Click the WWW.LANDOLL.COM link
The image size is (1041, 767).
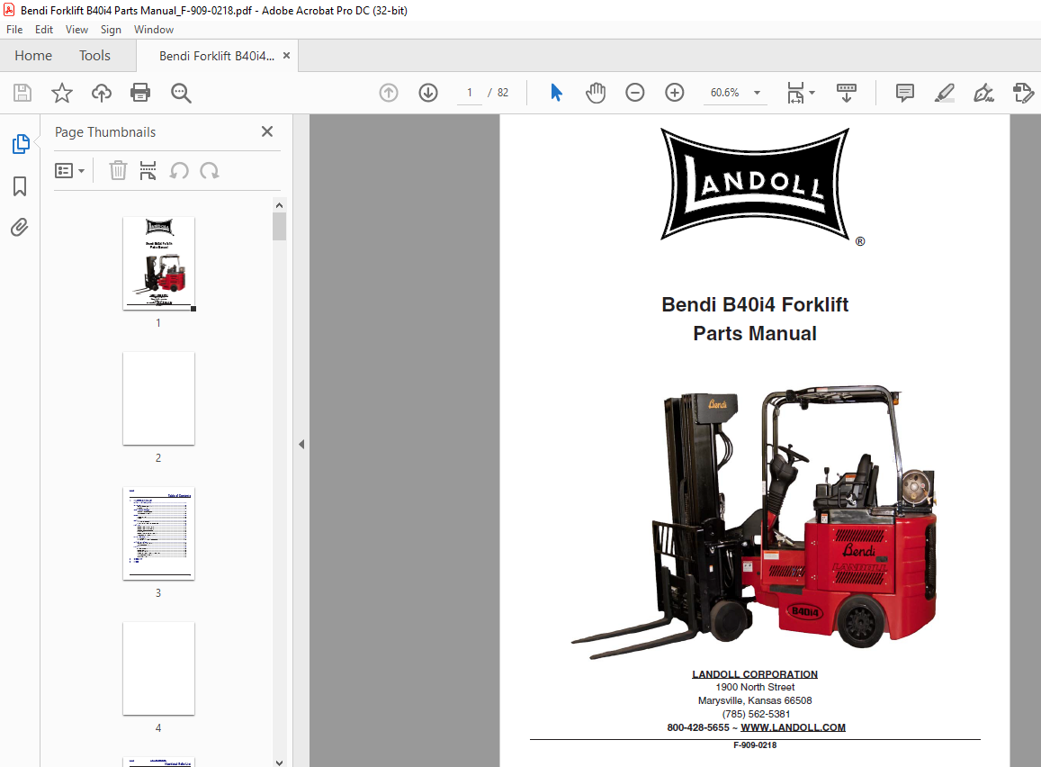coord(793,727)
